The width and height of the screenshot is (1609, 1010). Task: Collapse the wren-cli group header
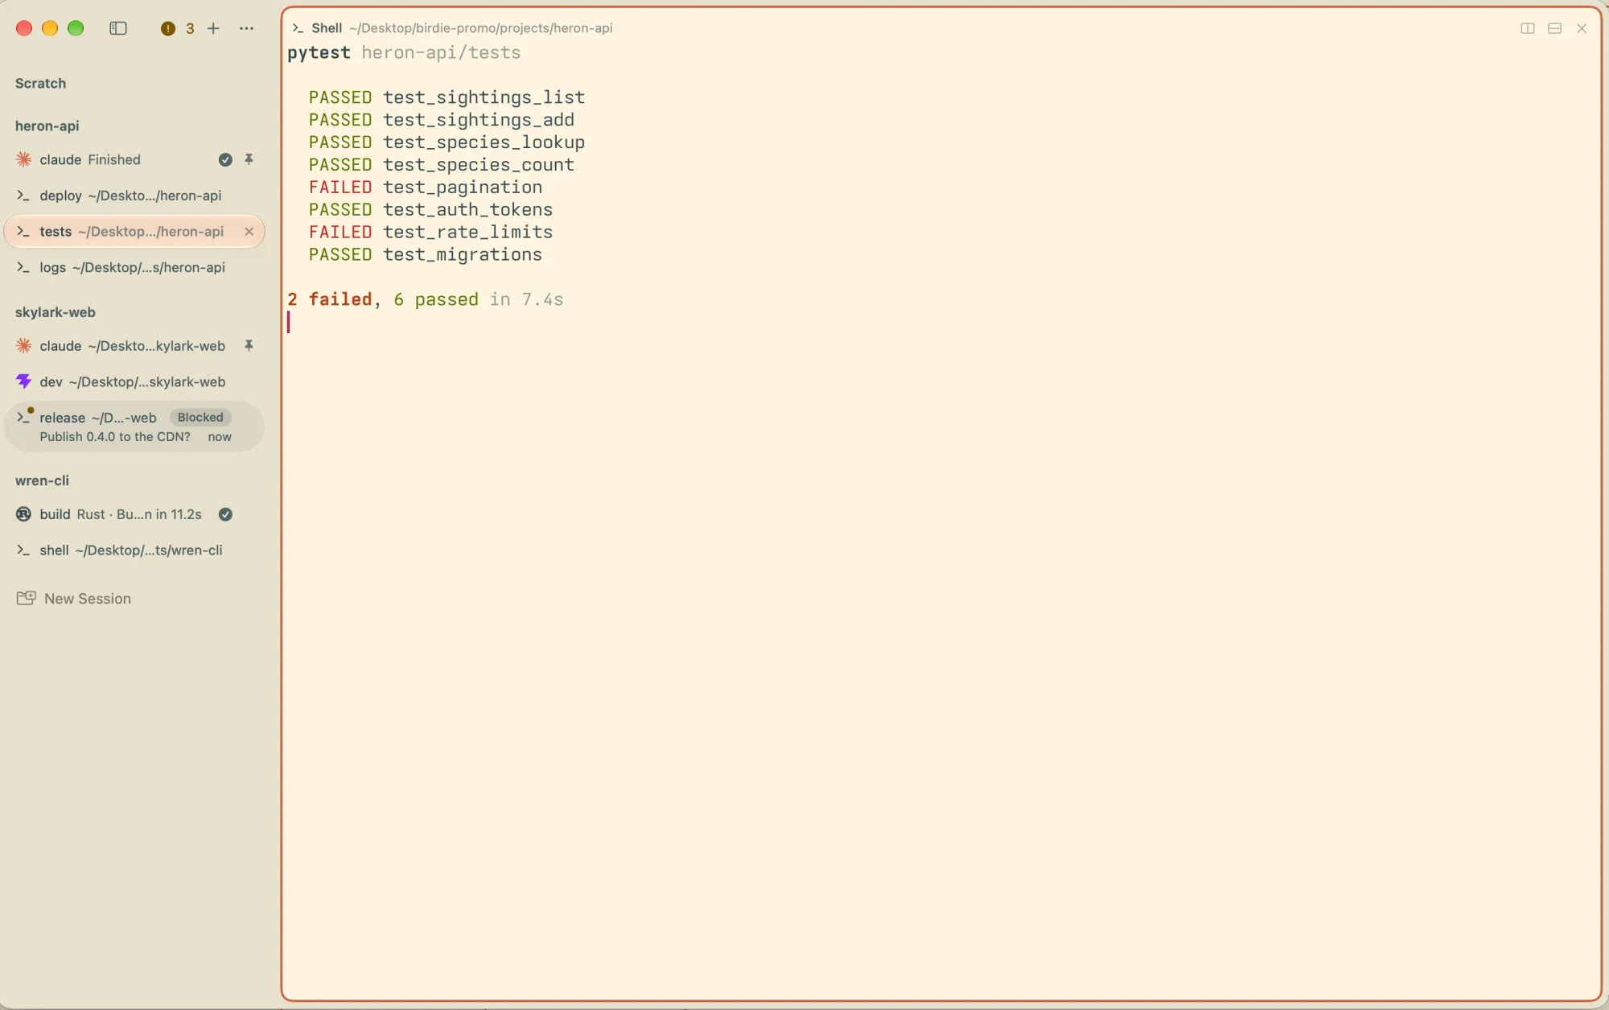pos(42,480)
